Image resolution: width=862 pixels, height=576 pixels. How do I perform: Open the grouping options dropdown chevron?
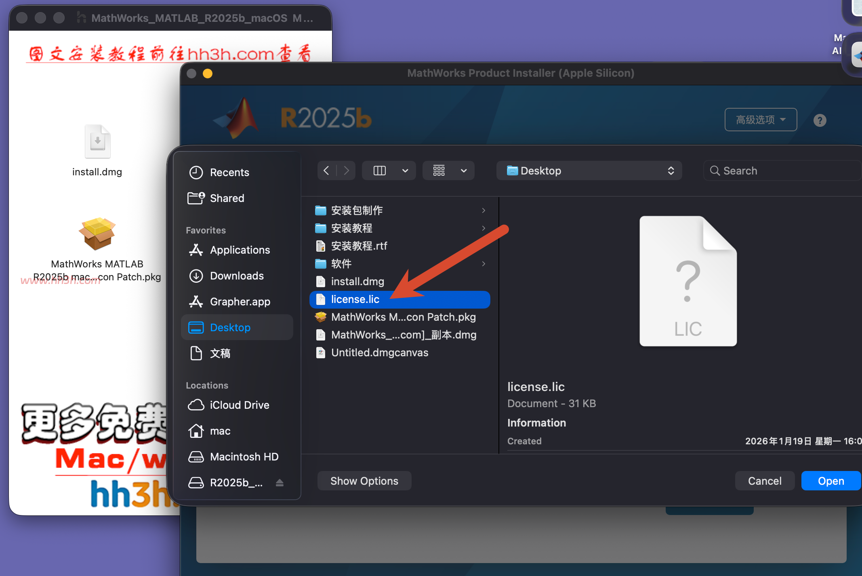[x=464, y=170]
